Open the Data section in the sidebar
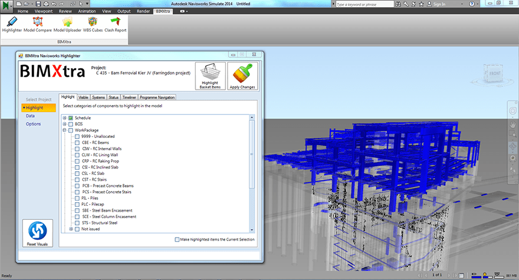Image resolution: width=519 pixels, height=280 pixels. tap(30, 116)
